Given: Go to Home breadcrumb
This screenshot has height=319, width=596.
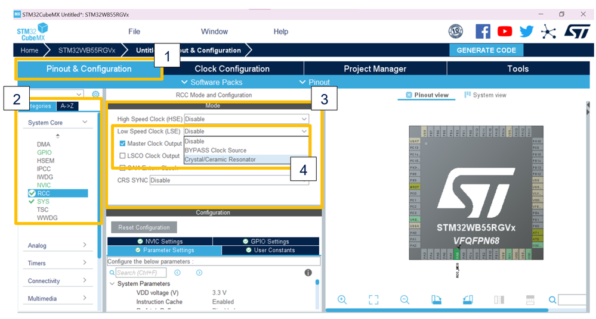Looking at the screenshot, I should click(29, 51).
